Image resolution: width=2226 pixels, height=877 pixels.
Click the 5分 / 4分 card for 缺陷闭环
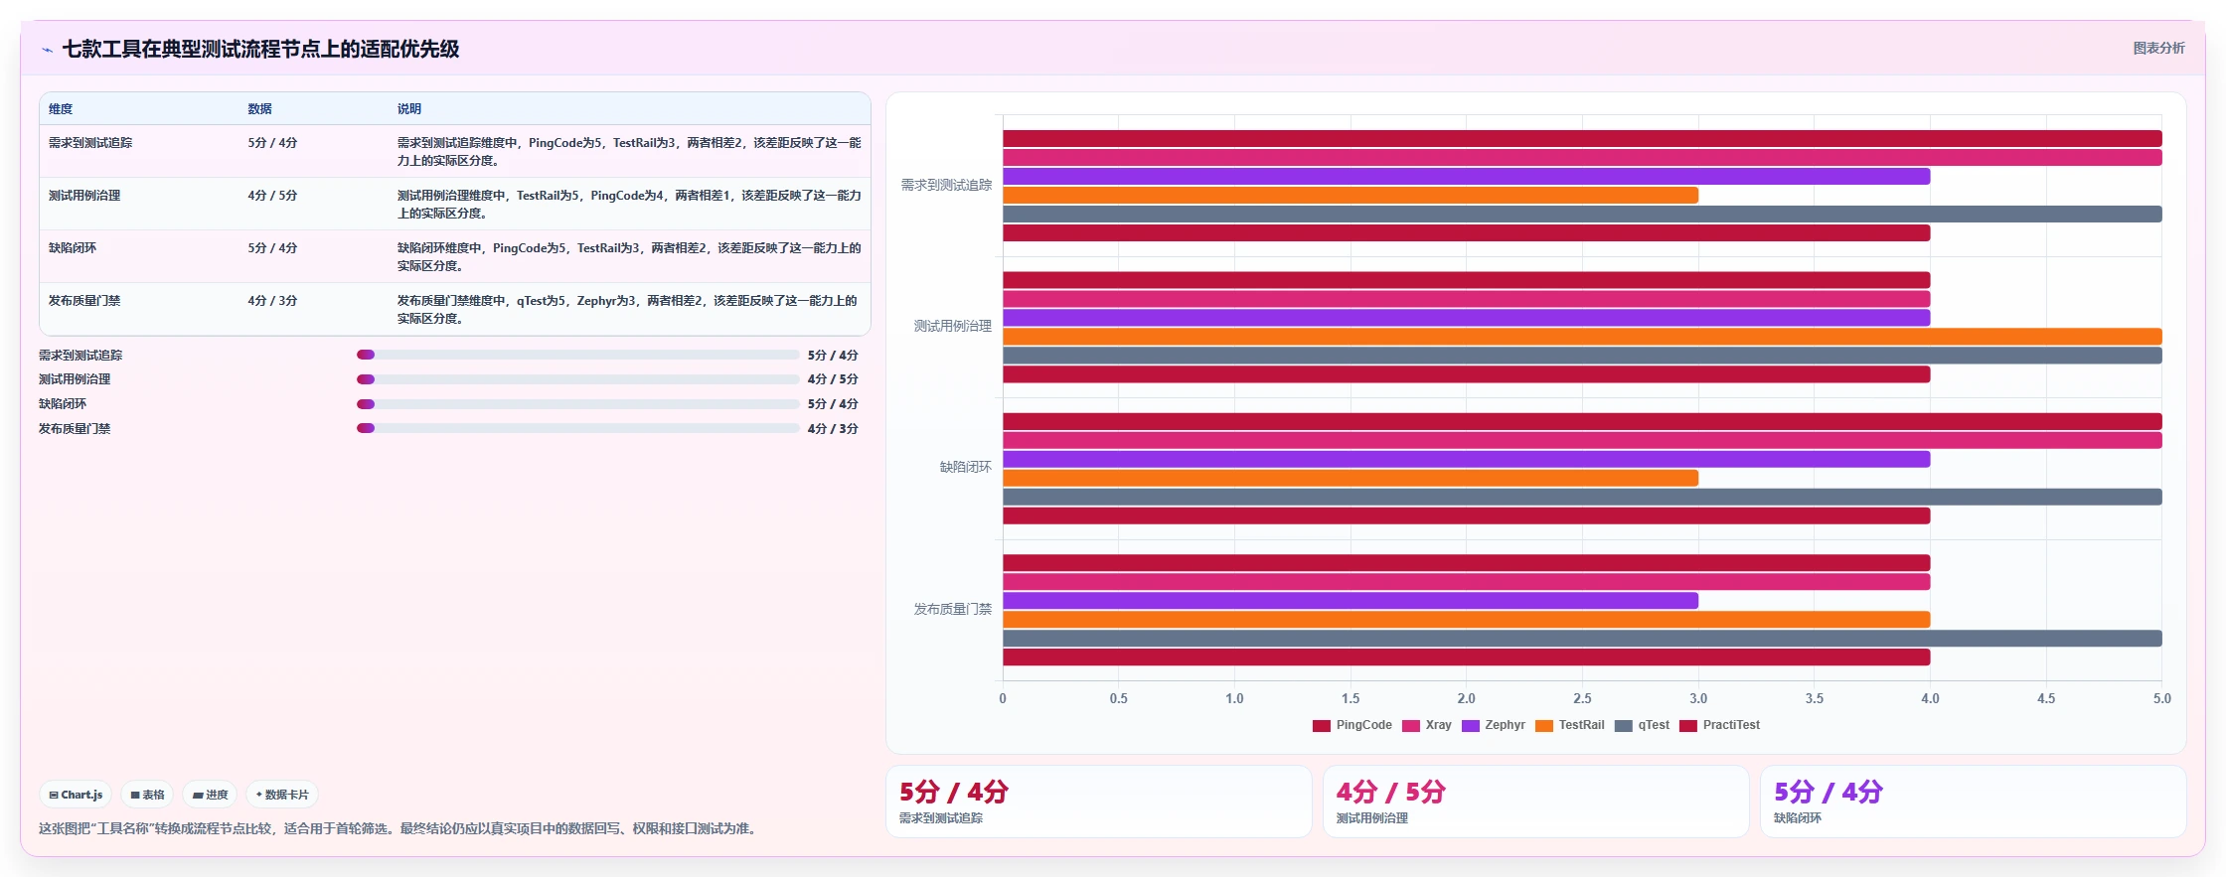[1974, 802]
